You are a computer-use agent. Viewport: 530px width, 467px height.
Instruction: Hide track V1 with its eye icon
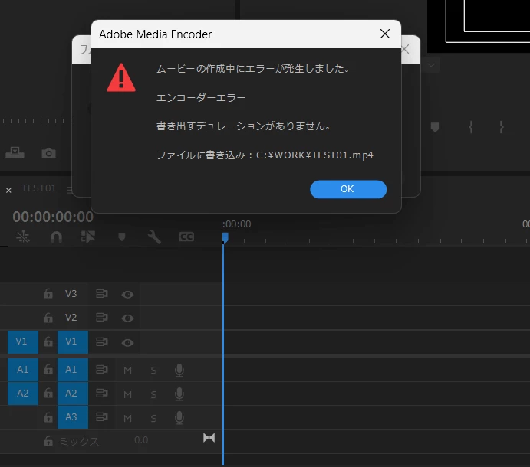coord(127,343)
